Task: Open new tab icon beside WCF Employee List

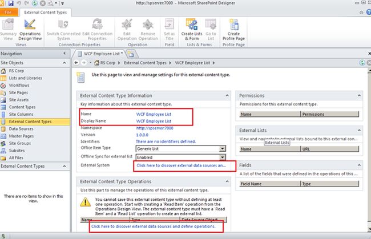Action: coord(131,54)
